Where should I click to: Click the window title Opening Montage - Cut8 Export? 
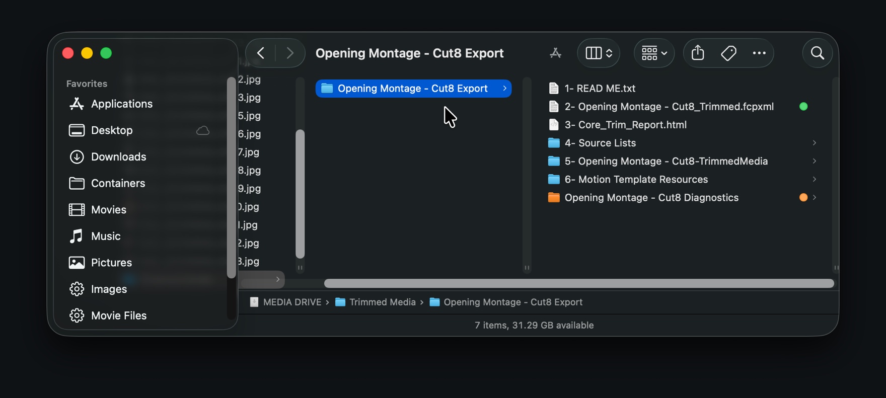pos(409,53)
